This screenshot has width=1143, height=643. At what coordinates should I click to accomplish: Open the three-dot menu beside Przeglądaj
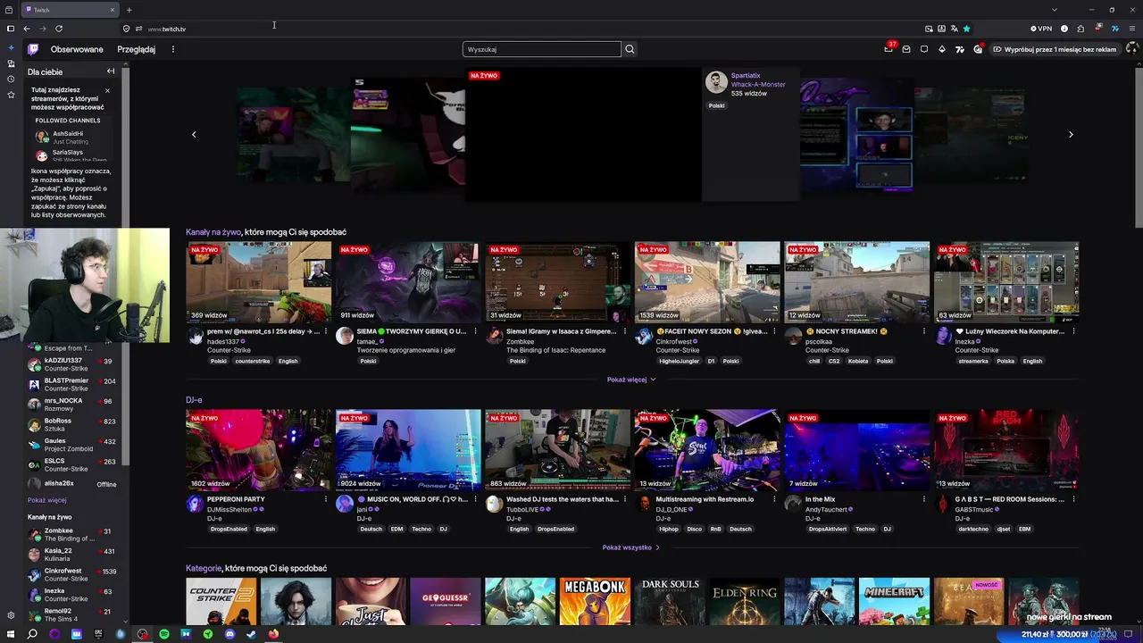173,49
